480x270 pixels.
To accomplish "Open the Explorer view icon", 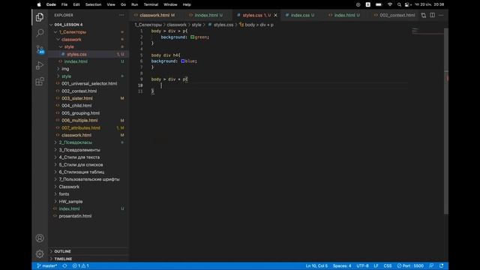I will tap(40, 17).
